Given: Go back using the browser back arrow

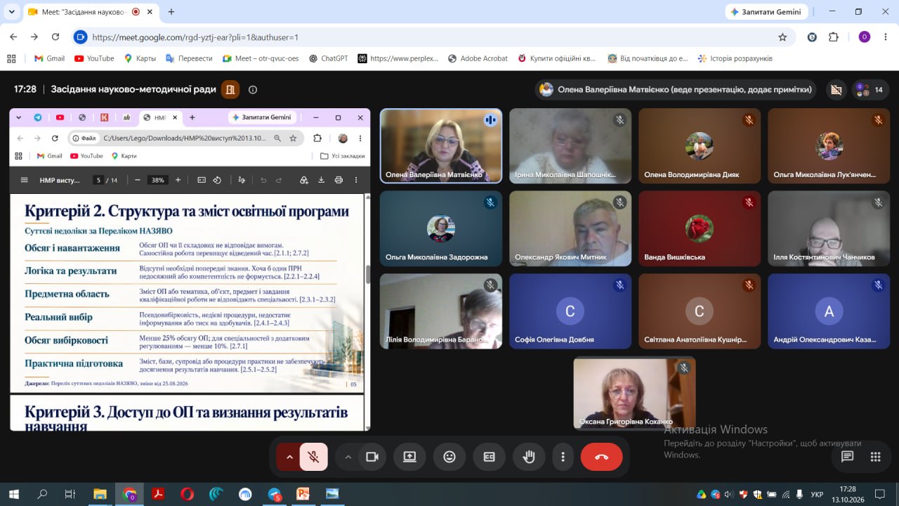Looking at the screenshot, I should tap(13, 37).
